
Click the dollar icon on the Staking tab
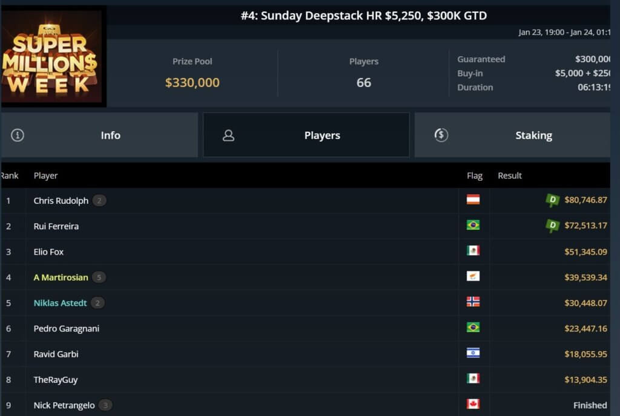440,135
